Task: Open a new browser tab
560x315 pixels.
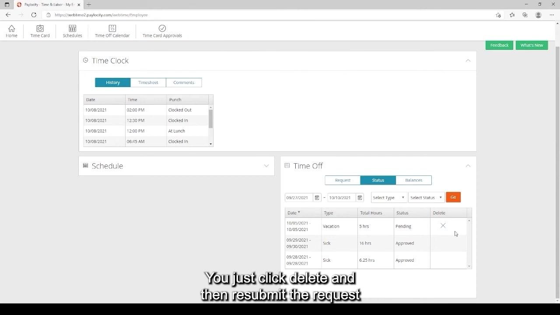Action: [89, 4]
